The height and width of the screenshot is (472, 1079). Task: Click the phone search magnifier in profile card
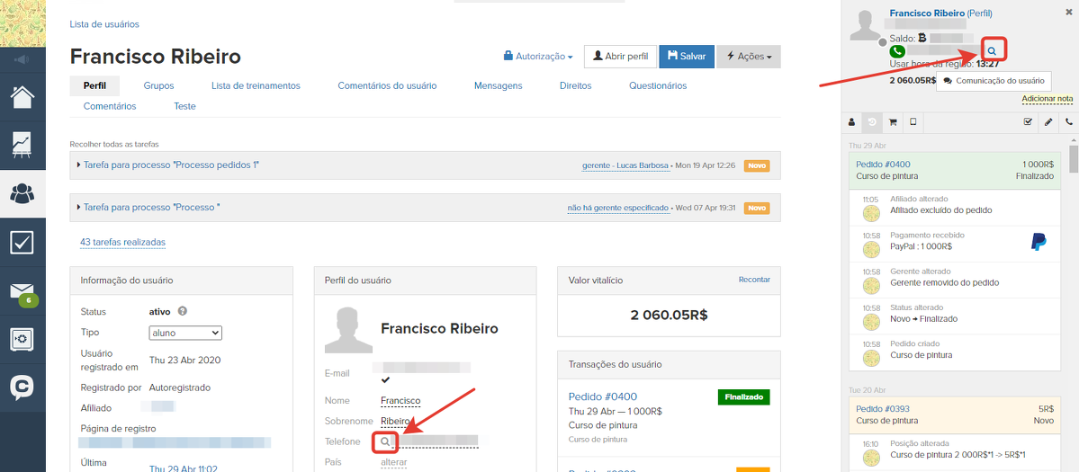tap(385, 441)
